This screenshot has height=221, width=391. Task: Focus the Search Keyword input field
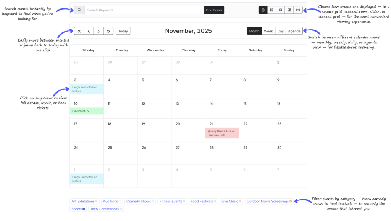[x=144, y=10]
